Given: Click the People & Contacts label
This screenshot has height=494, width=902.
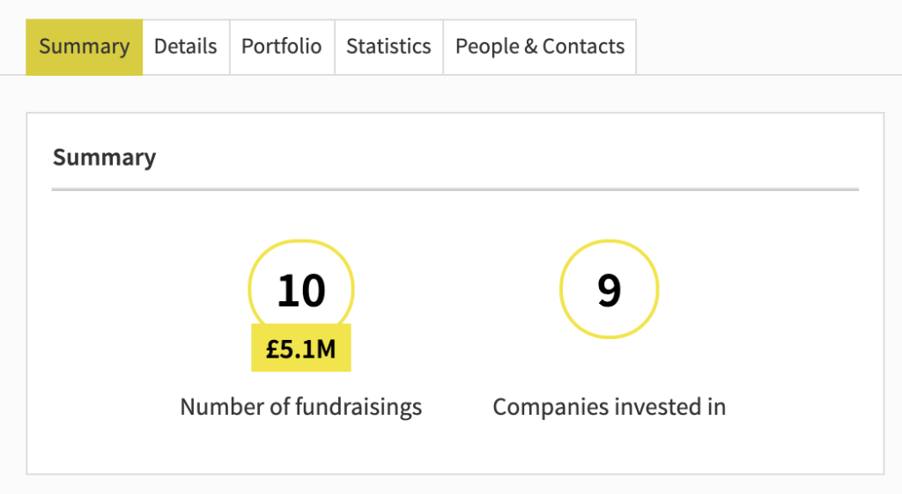Looking at the screenshot, I should (x=539, y=47).
